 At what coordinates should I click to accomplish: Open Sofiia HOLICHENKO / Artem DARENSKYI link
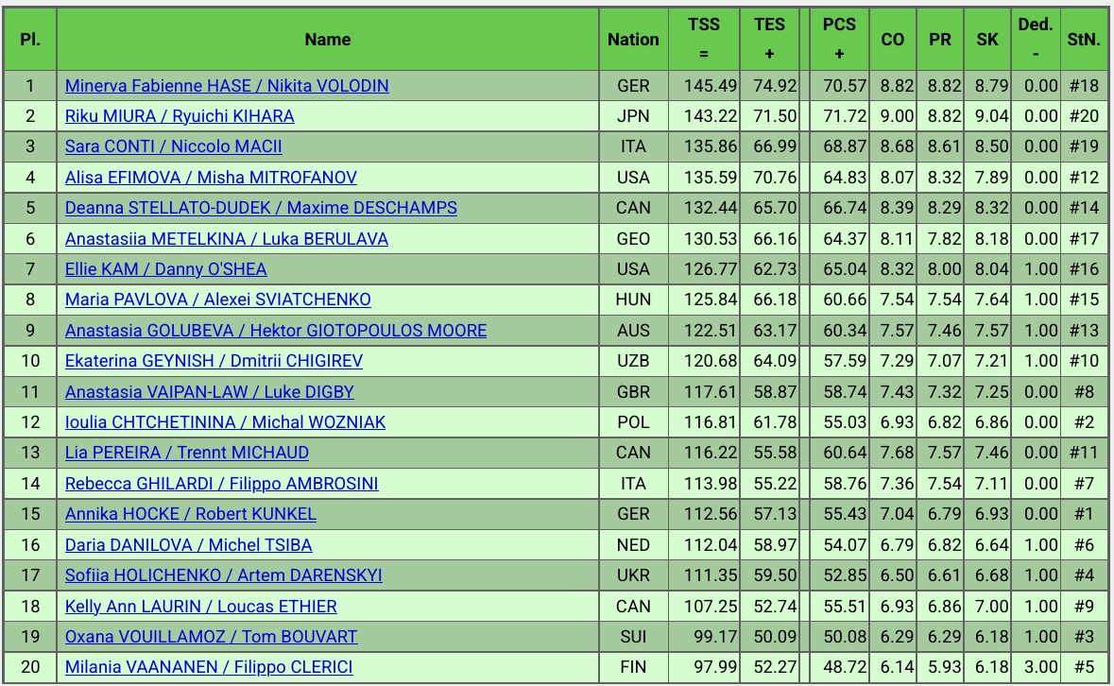pos(224,575)
